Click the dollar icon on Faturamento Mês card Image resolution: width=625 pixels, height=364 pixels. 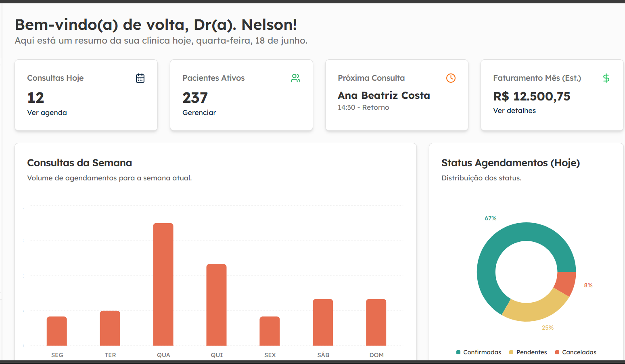pyautogui.click(x=606, y=78)
